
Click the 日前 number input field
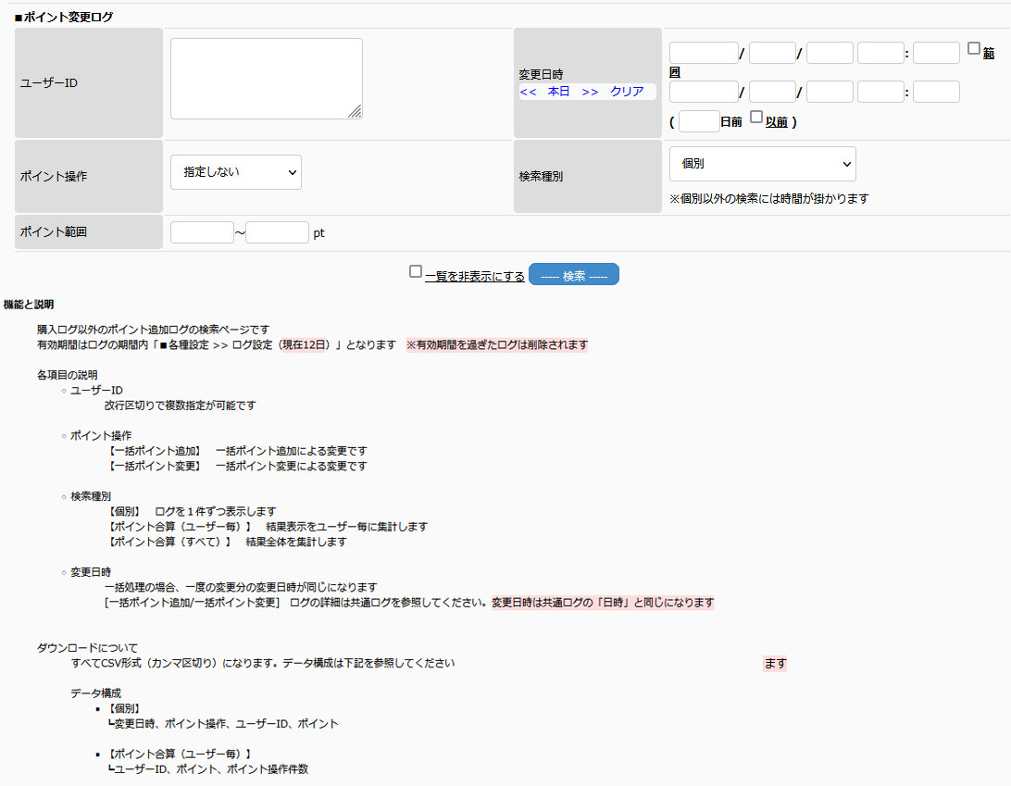[x=699, y=121]
